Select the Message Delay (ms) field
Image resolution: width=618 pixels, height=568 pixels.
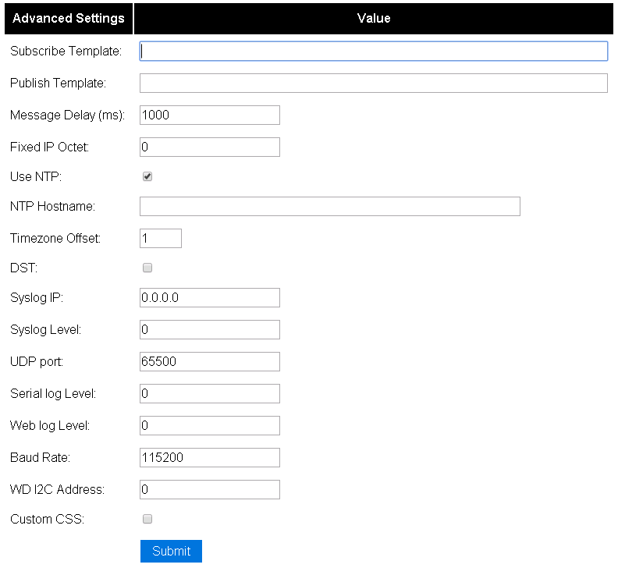[x=210, y=115]
